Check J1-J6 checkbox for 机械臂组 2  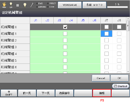tap(65, 40)
